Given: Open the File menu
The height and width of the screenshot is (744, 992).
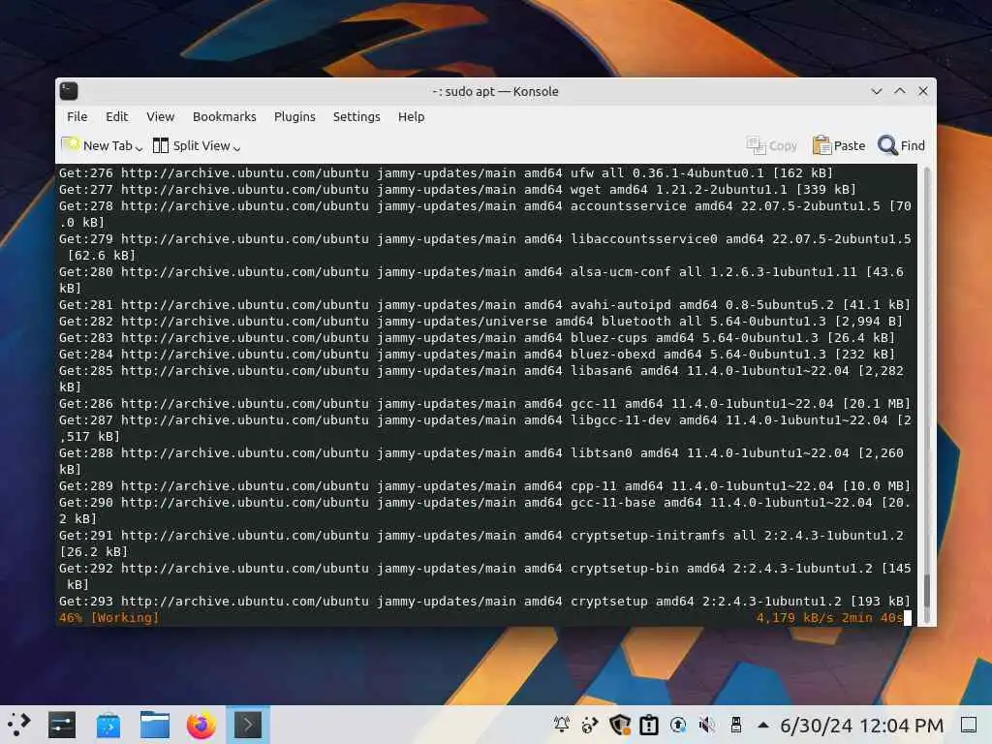Looking at the screenshot, I should (77, 116).
